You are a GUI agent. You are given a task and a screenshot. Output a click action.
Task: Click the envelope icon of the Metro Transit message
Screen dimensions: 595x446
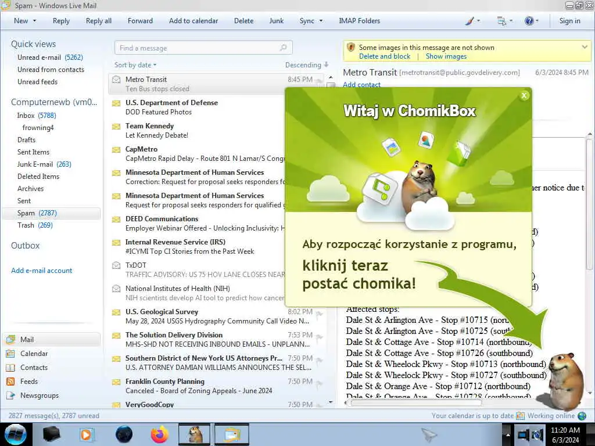point(116,80)
